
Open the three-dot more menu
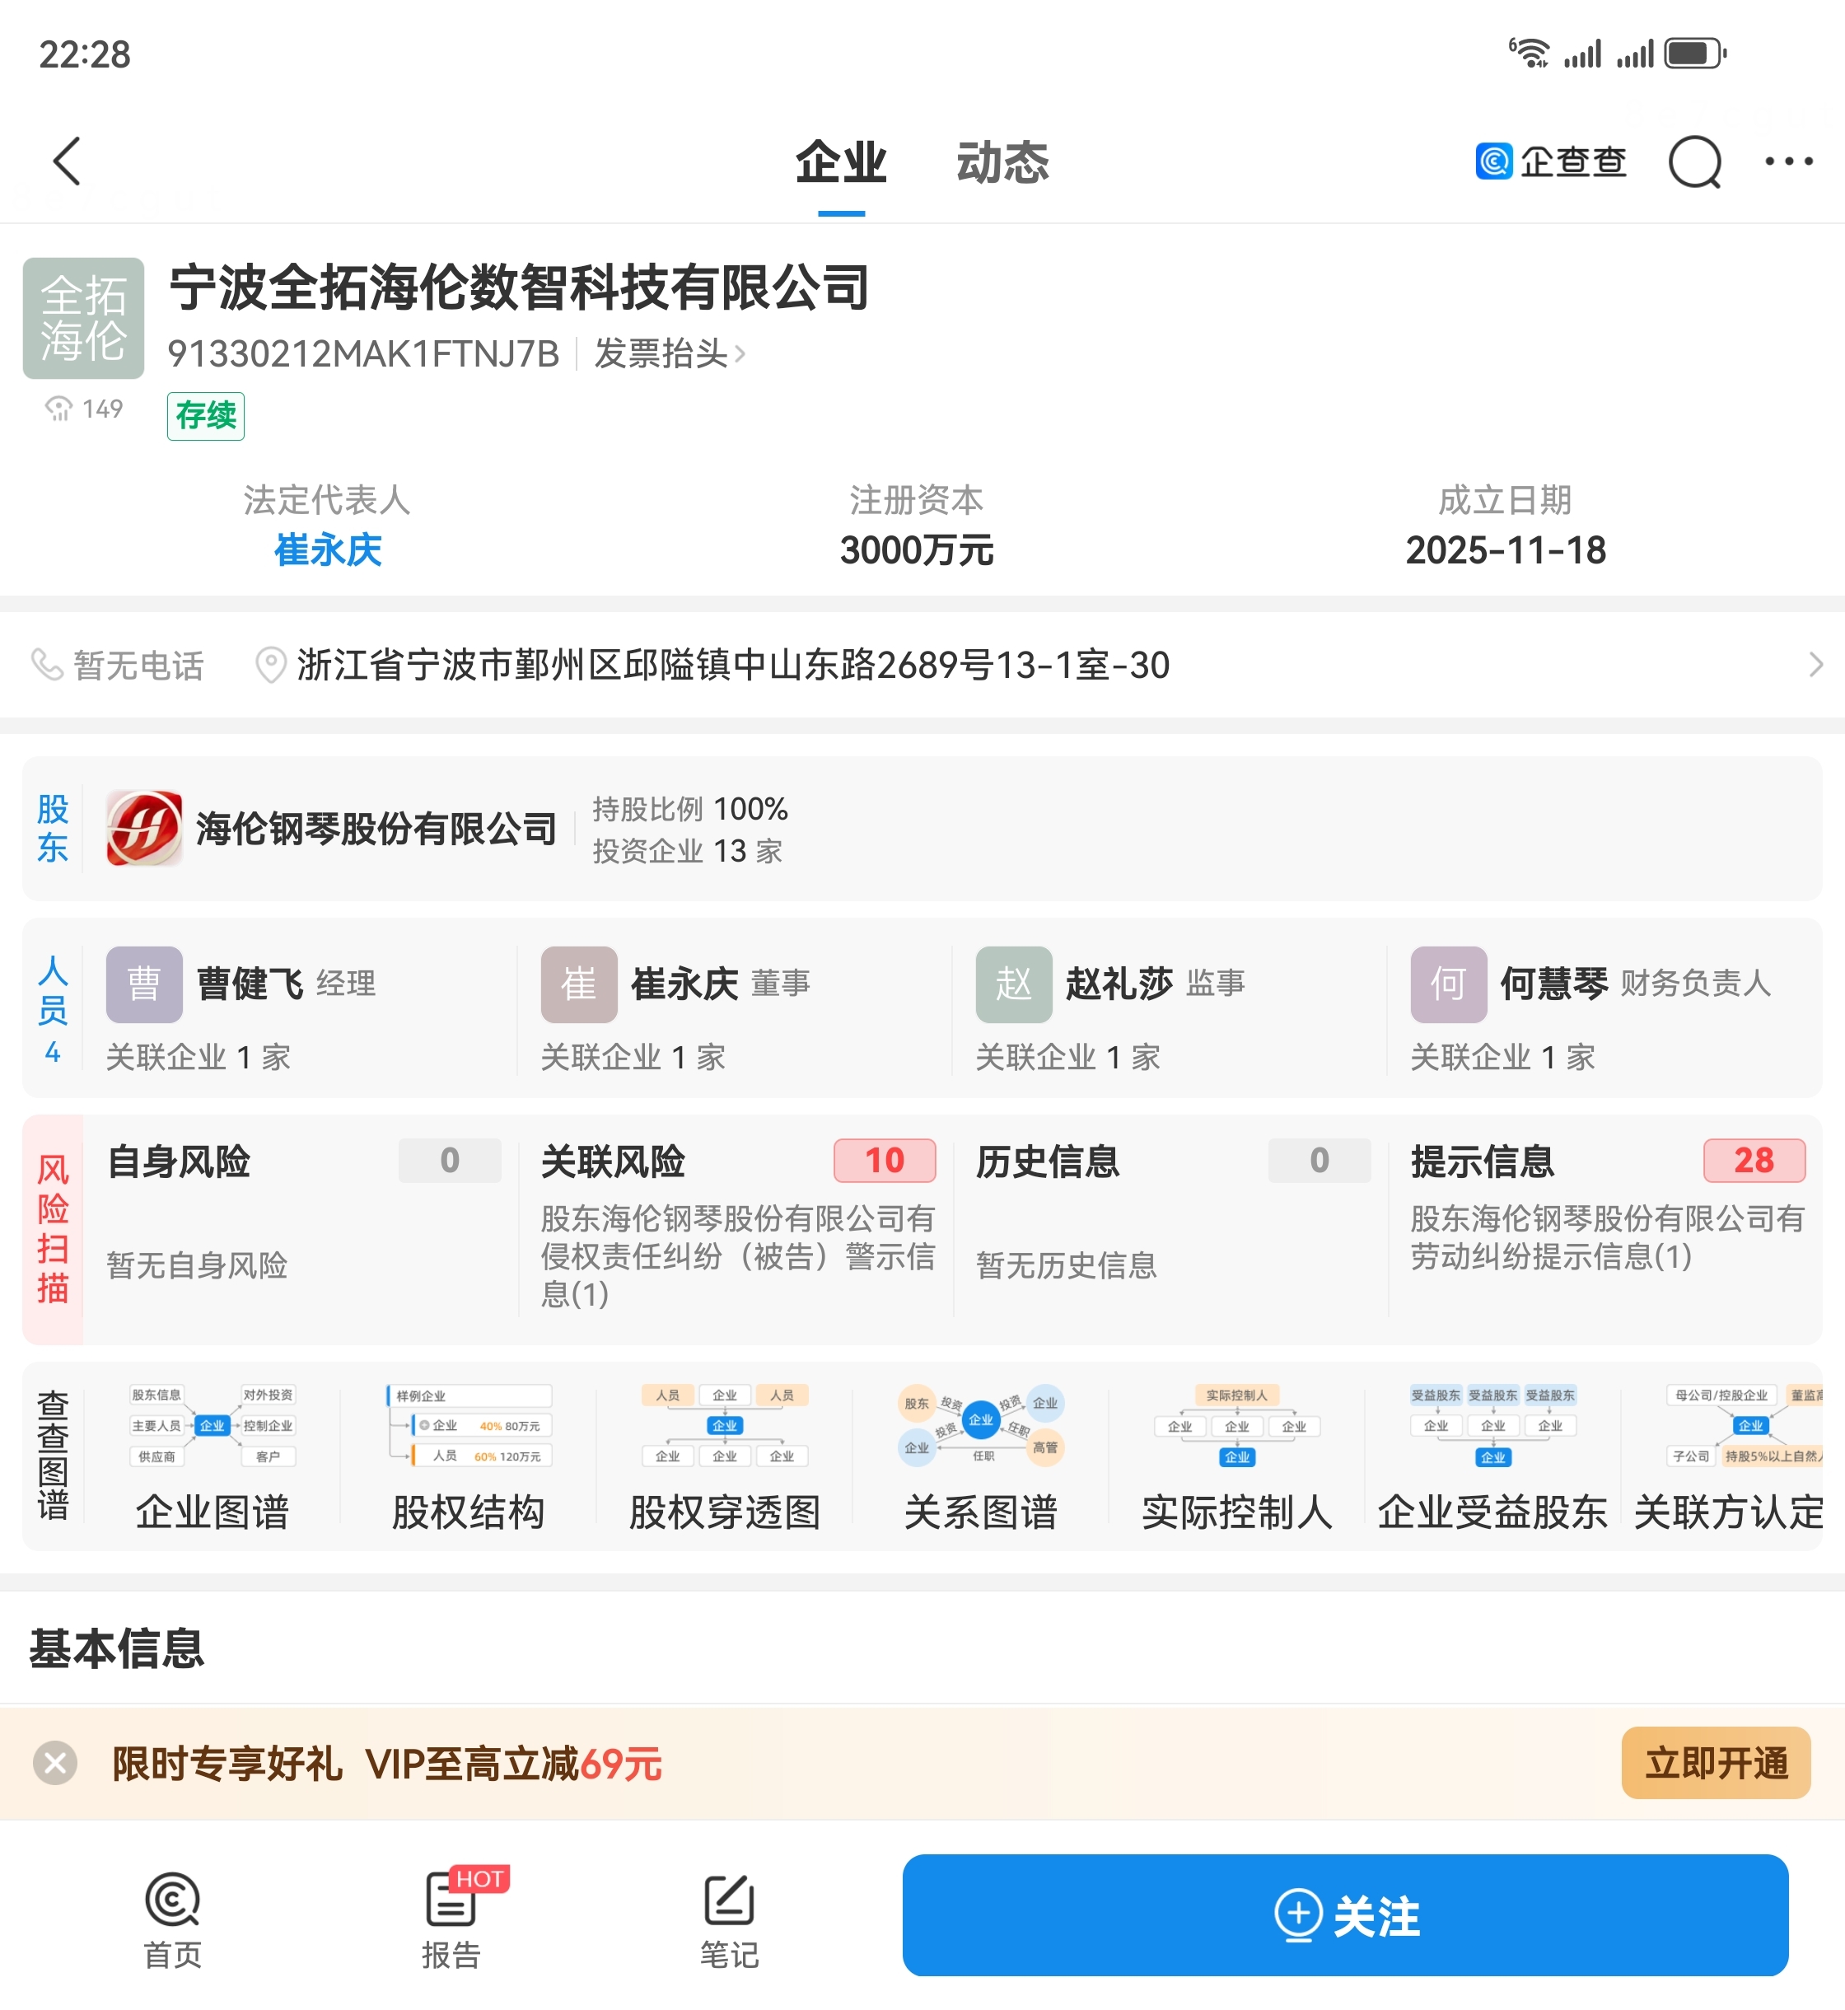pos(1787,161)
